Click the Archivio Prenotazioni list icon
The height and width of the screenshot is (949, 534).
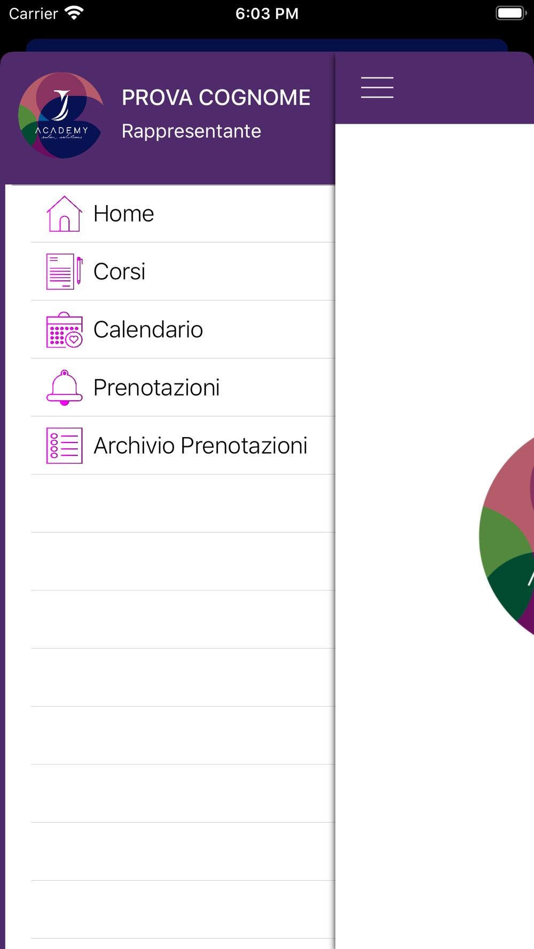click(x=64, y=446)
